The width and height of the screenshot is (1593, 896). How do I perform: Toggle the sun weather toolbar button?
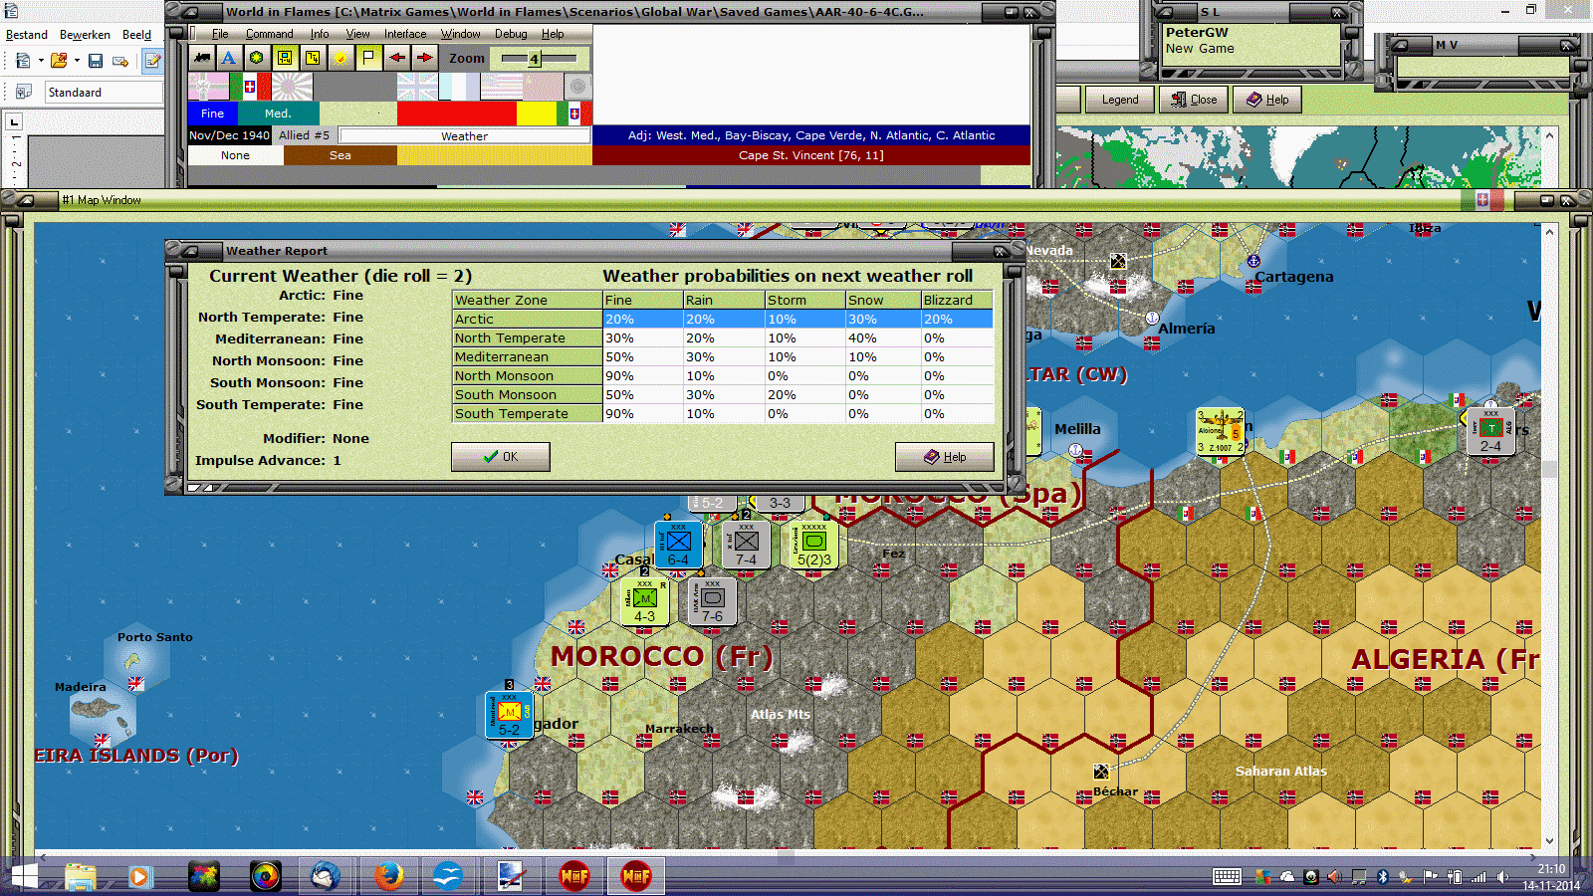[341, 58]
